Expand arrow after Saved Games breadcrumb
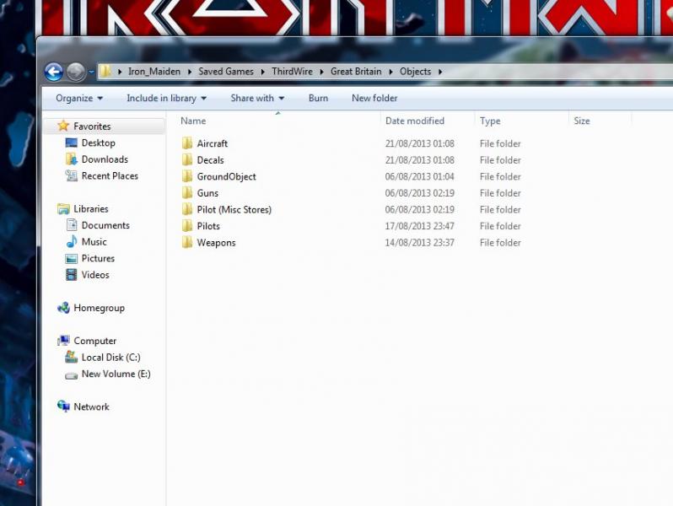 coord(262,72)
